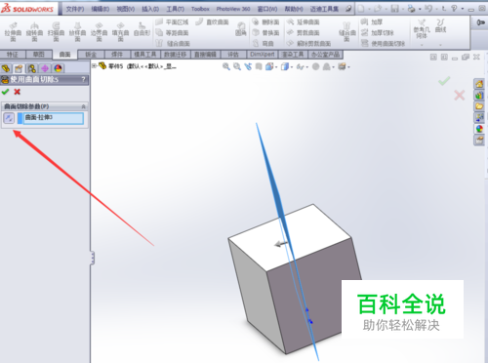Click the Save icon in quick toolbar

(395, 9)
